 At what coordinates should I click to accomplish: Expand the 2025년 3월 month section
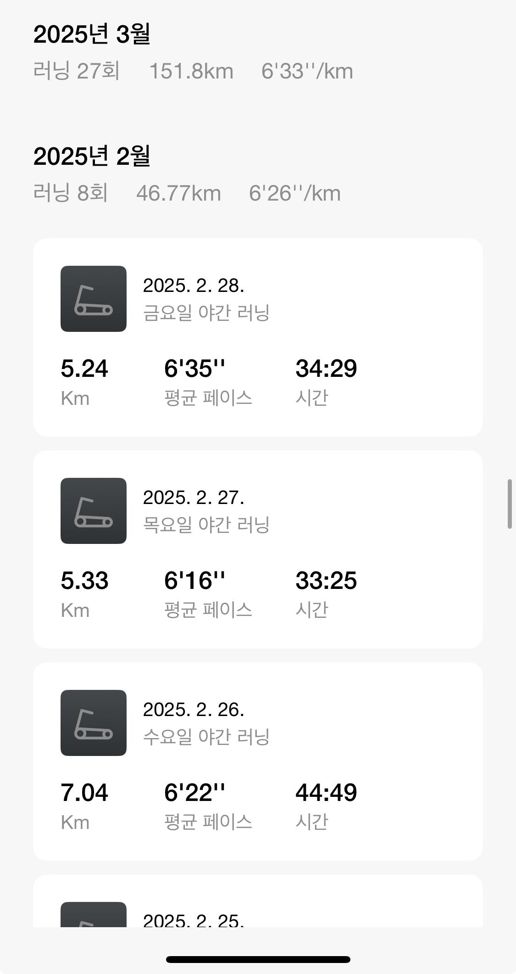coord(92,34)
